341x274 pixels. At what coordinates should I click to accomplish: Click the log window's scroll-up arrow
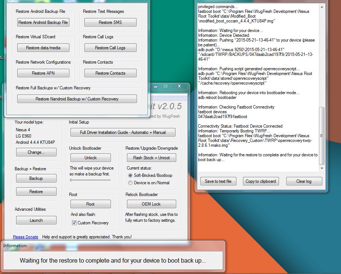click(x=322, y=7)
